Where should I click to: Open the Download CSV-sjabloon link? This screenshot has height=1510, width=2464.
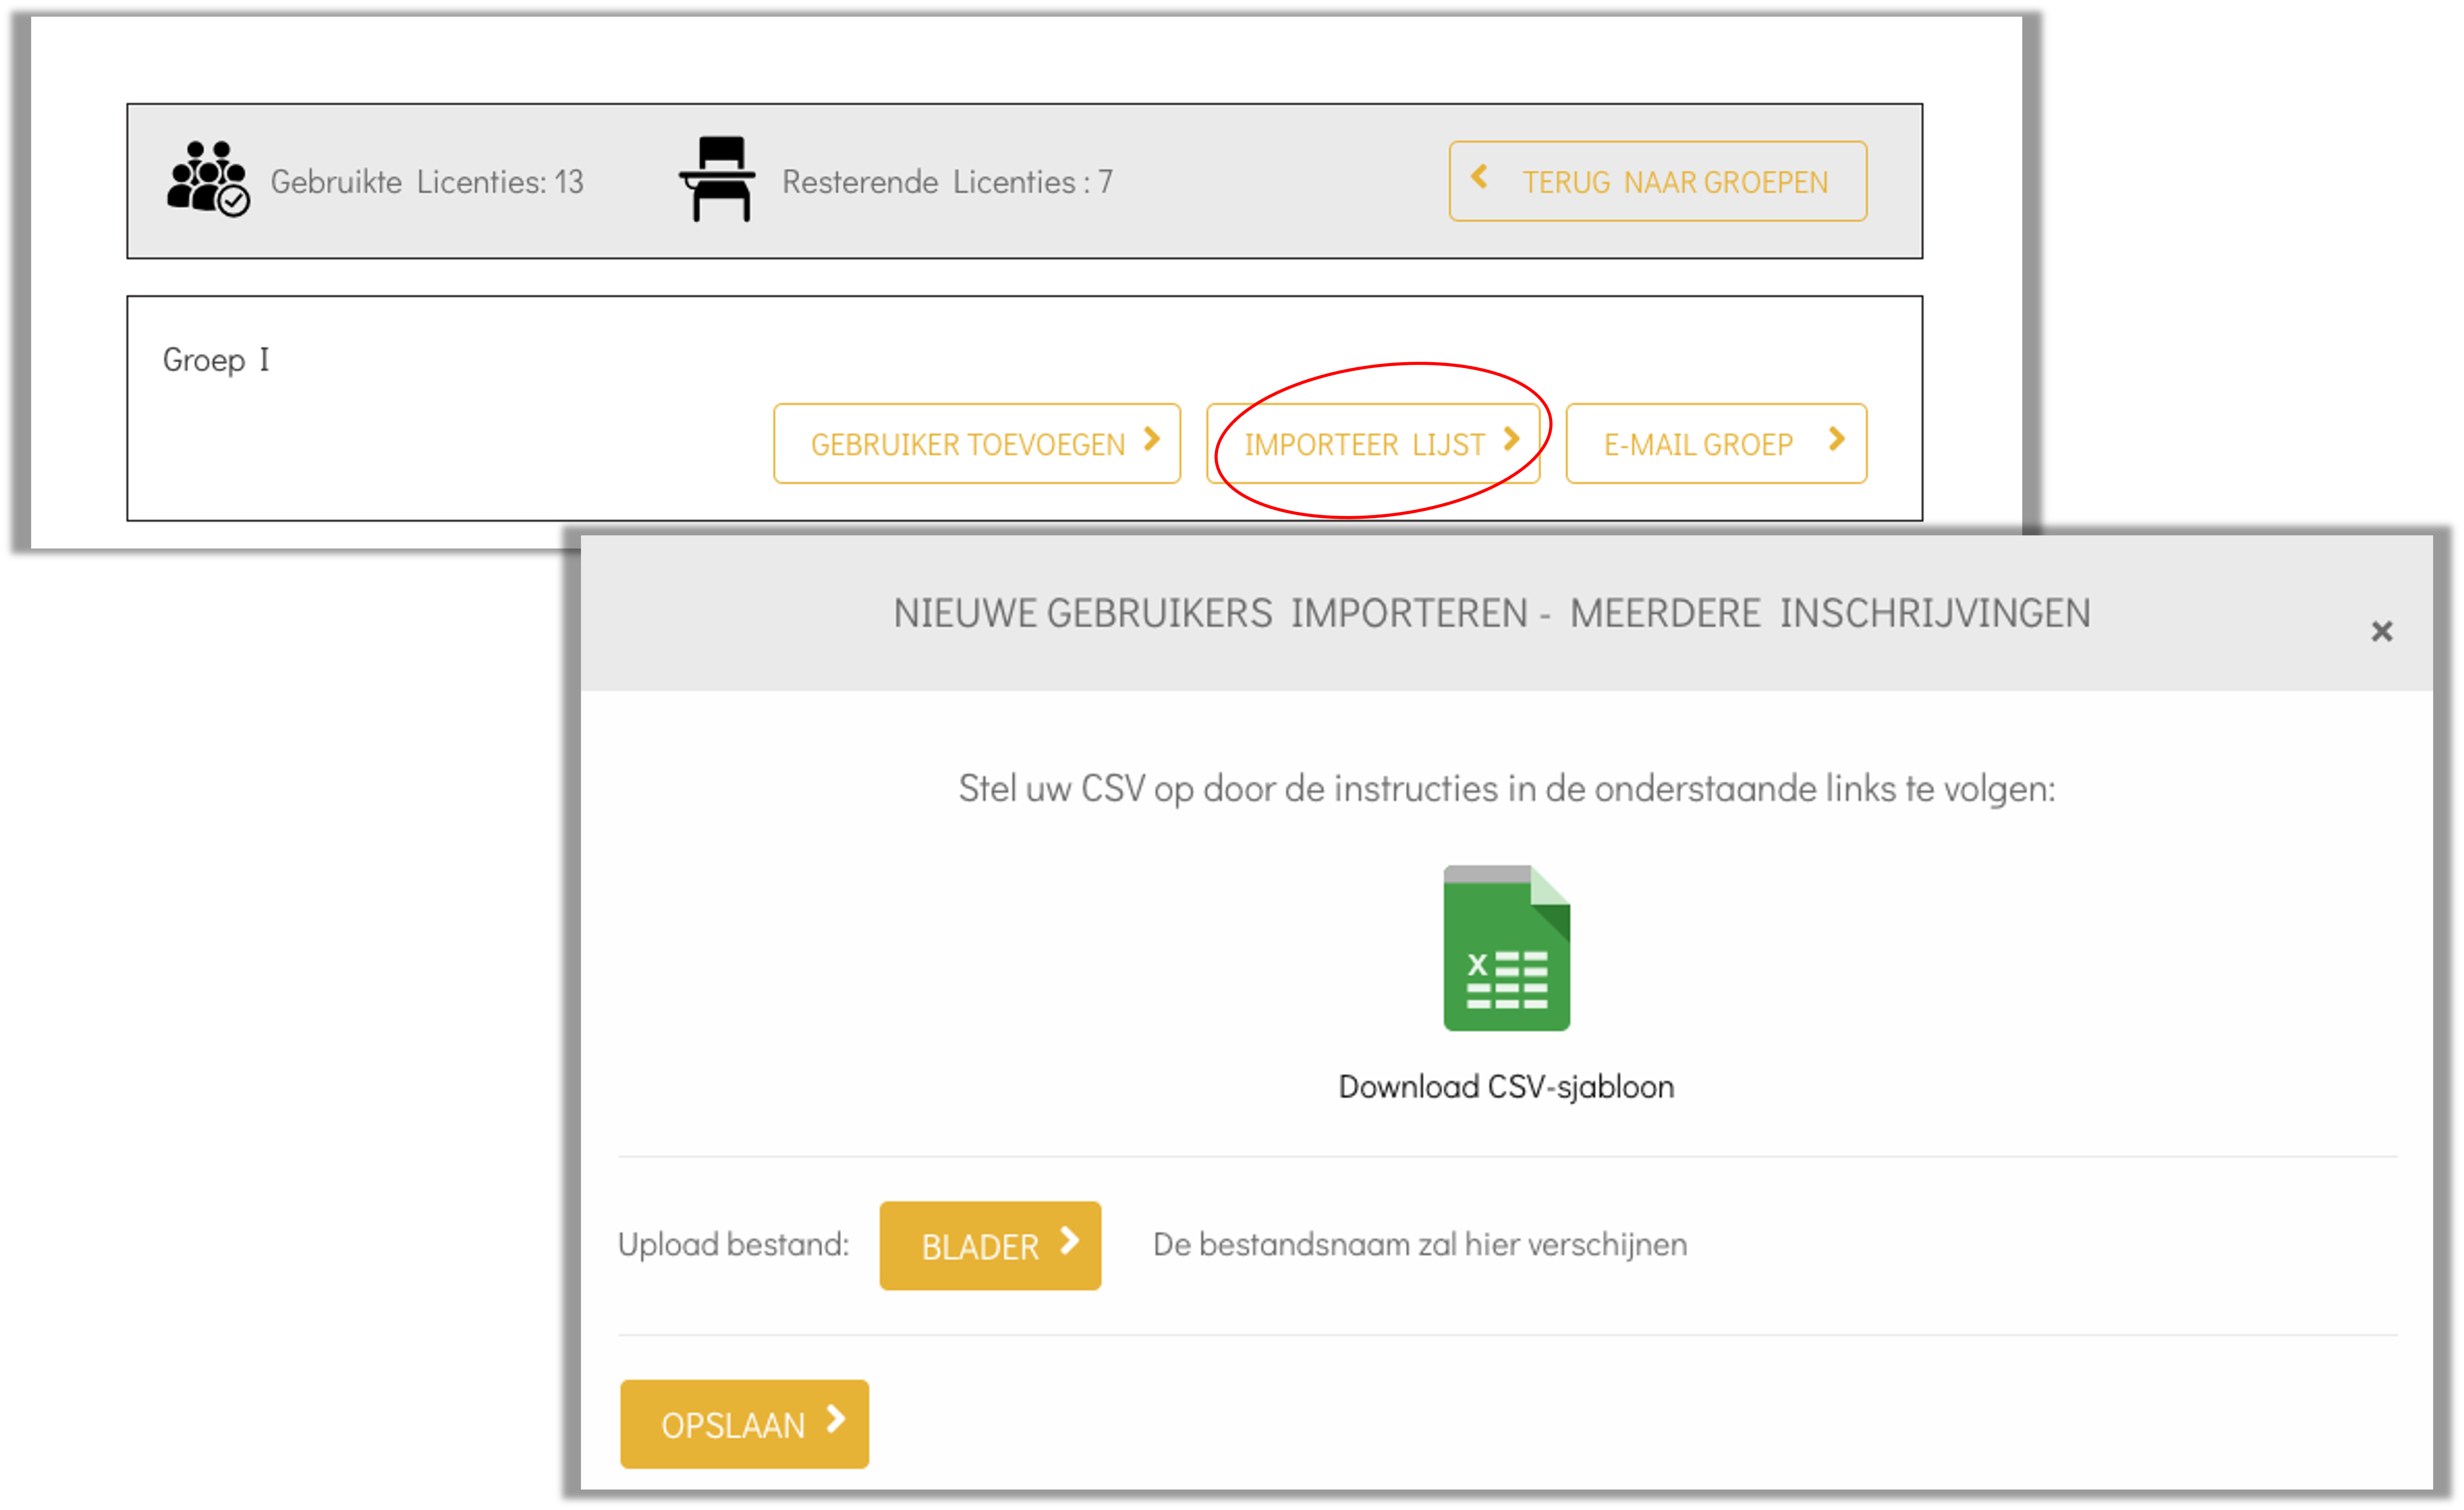(x=1506, y=1086)
